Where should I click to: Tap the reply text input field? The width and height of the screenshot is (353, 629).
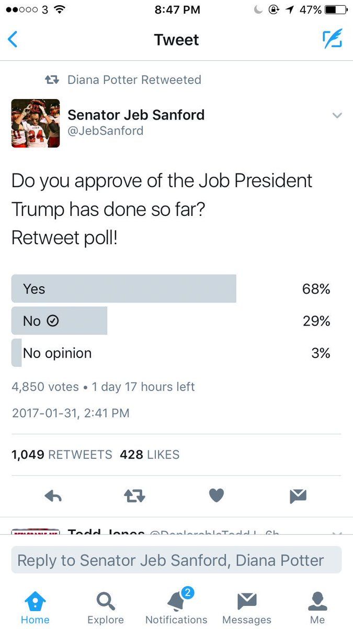(x=176, y=560)
